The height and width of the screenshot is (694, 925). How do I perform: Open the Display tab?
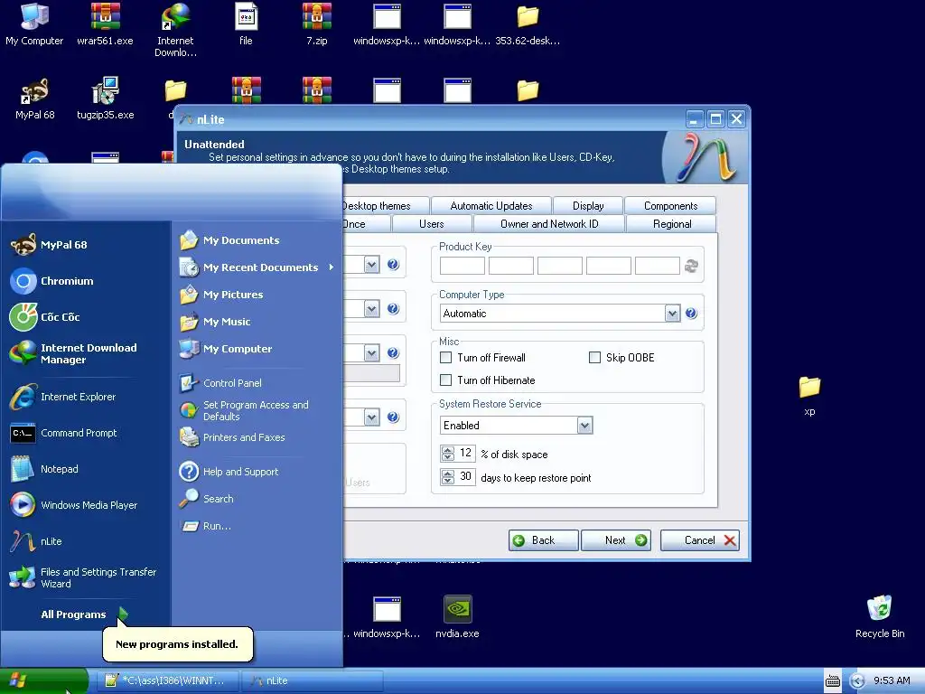588,205
